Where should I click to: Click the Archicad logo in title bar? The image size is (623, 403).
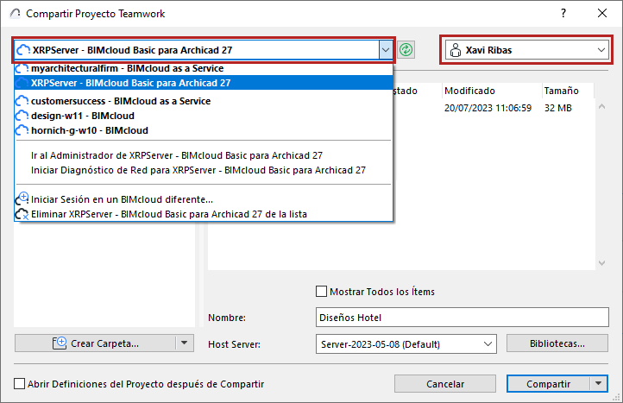click(x=13, y=14)
